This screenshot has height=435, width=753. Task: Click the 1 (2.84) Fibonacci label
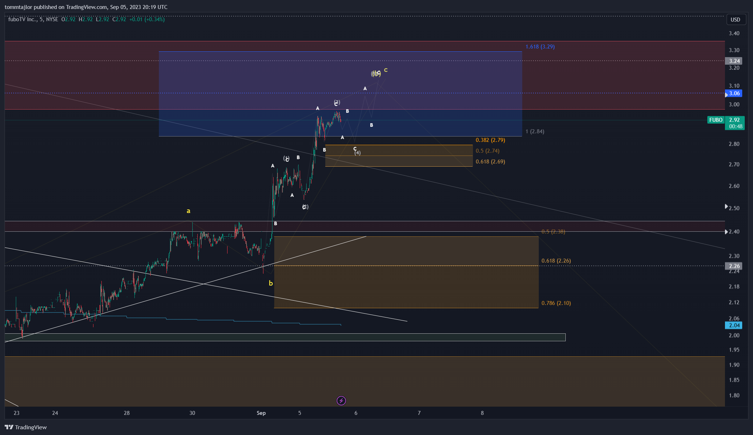(x=535, y=131)
